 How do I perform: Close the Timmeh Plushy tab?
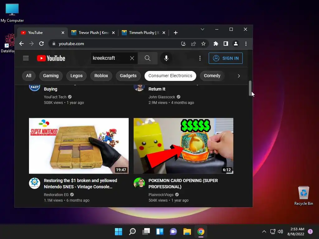pyautogui.click(x=164, y=33)
